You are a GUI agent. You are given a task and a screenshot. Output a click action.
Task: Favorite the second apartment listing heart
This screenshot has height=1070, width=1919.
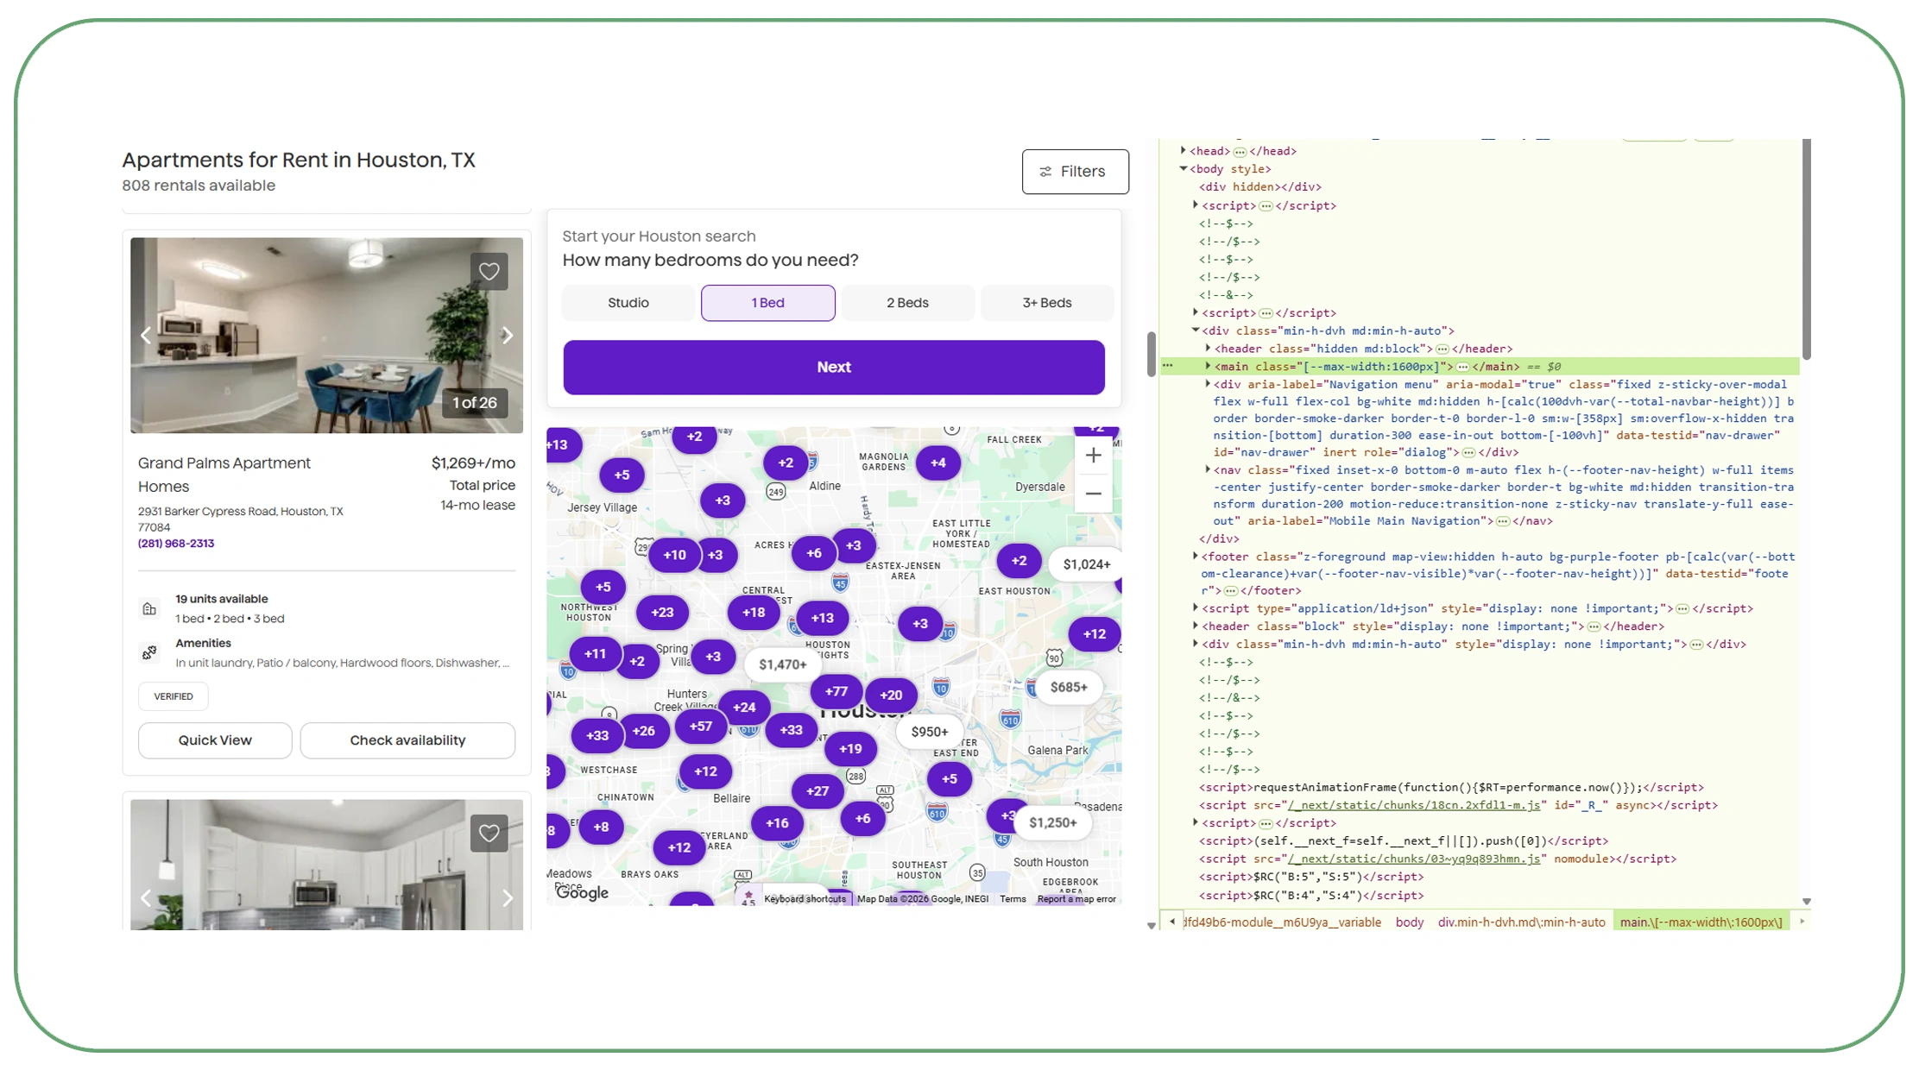[x=489, y=833]
